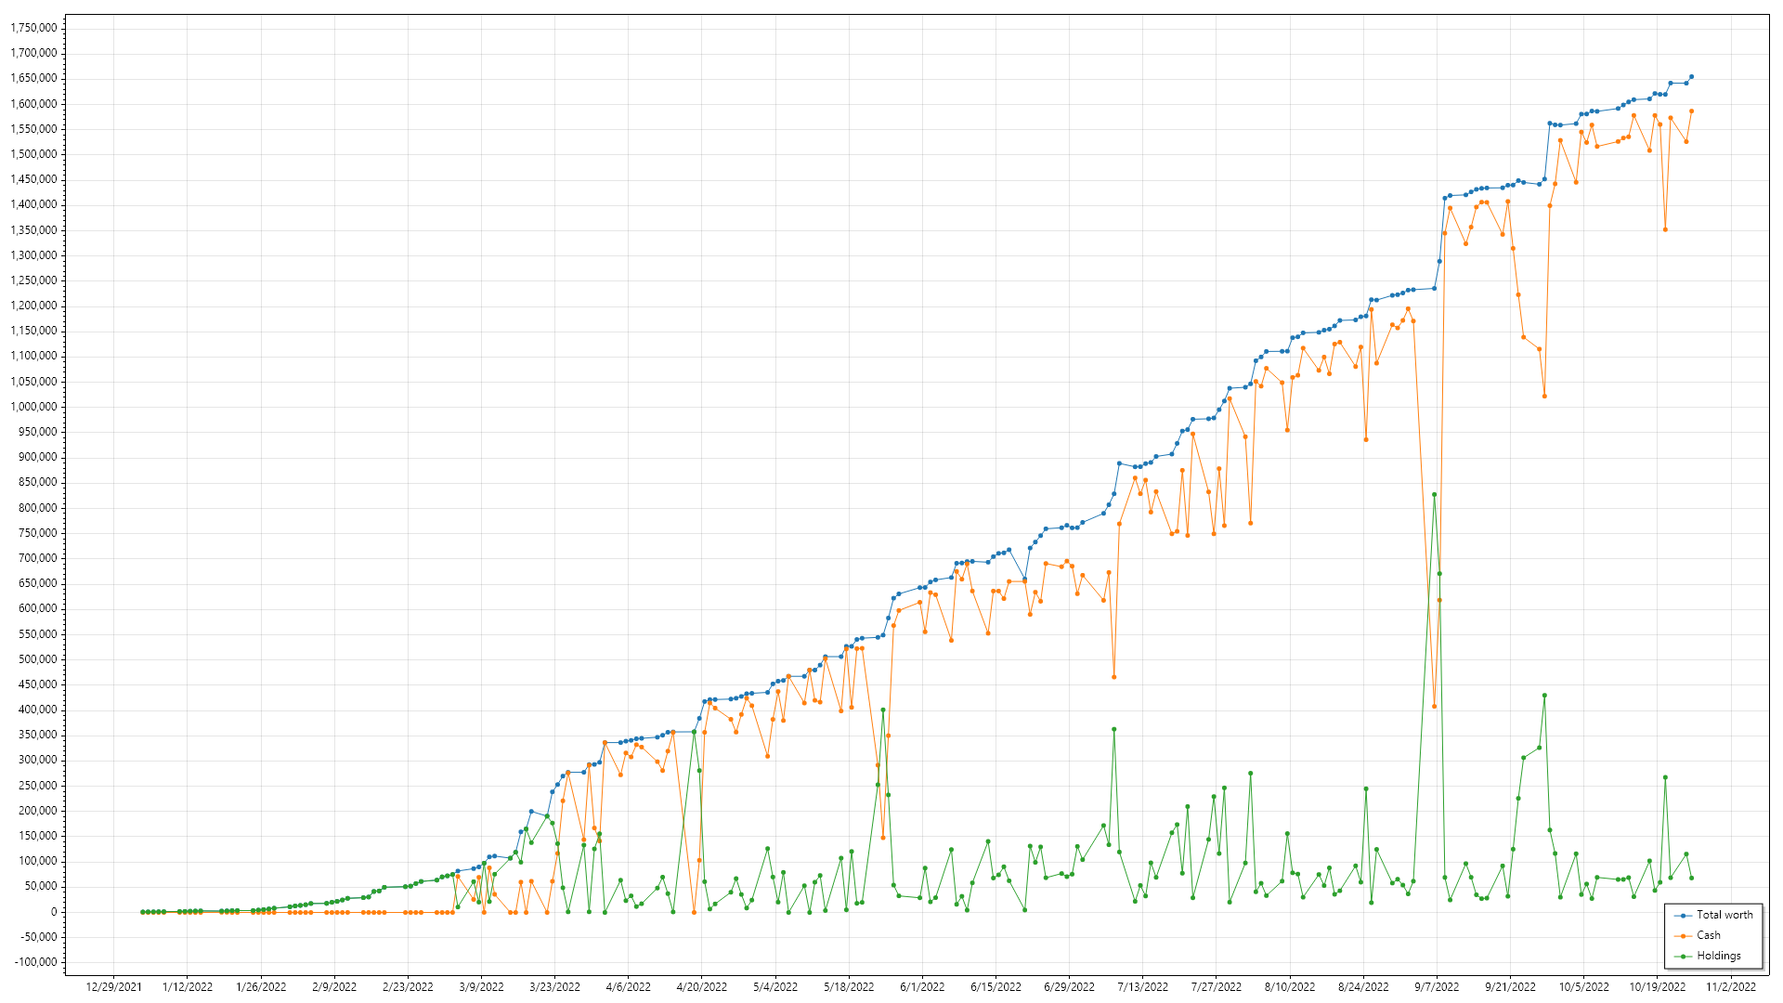The height and width of the screenshot is (1003, 1783).
Task: Click the 1,650,000 value axis label
Action: tap(33, 78)
